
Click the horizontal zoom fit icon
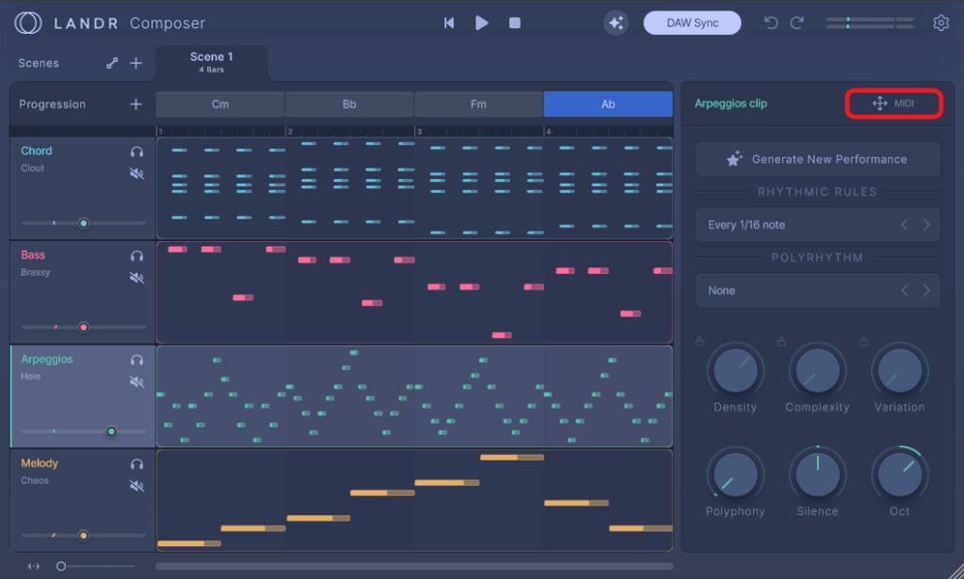click(x=34, y=566)
